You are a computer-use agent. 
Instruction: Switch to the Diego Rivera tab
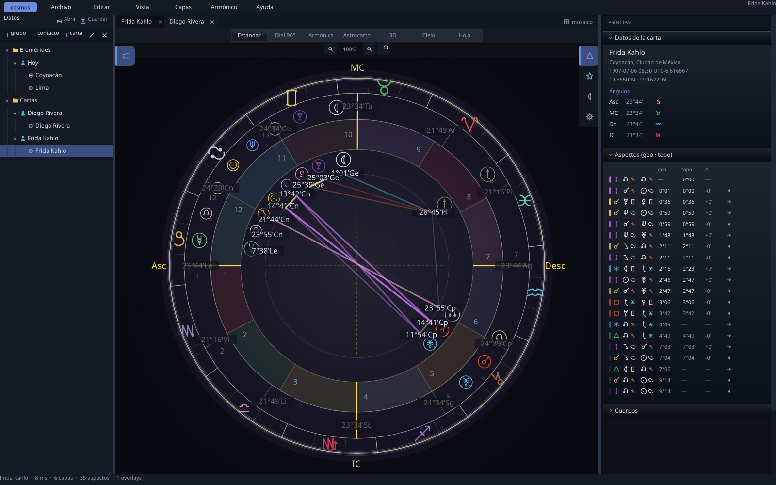(187, 22)
